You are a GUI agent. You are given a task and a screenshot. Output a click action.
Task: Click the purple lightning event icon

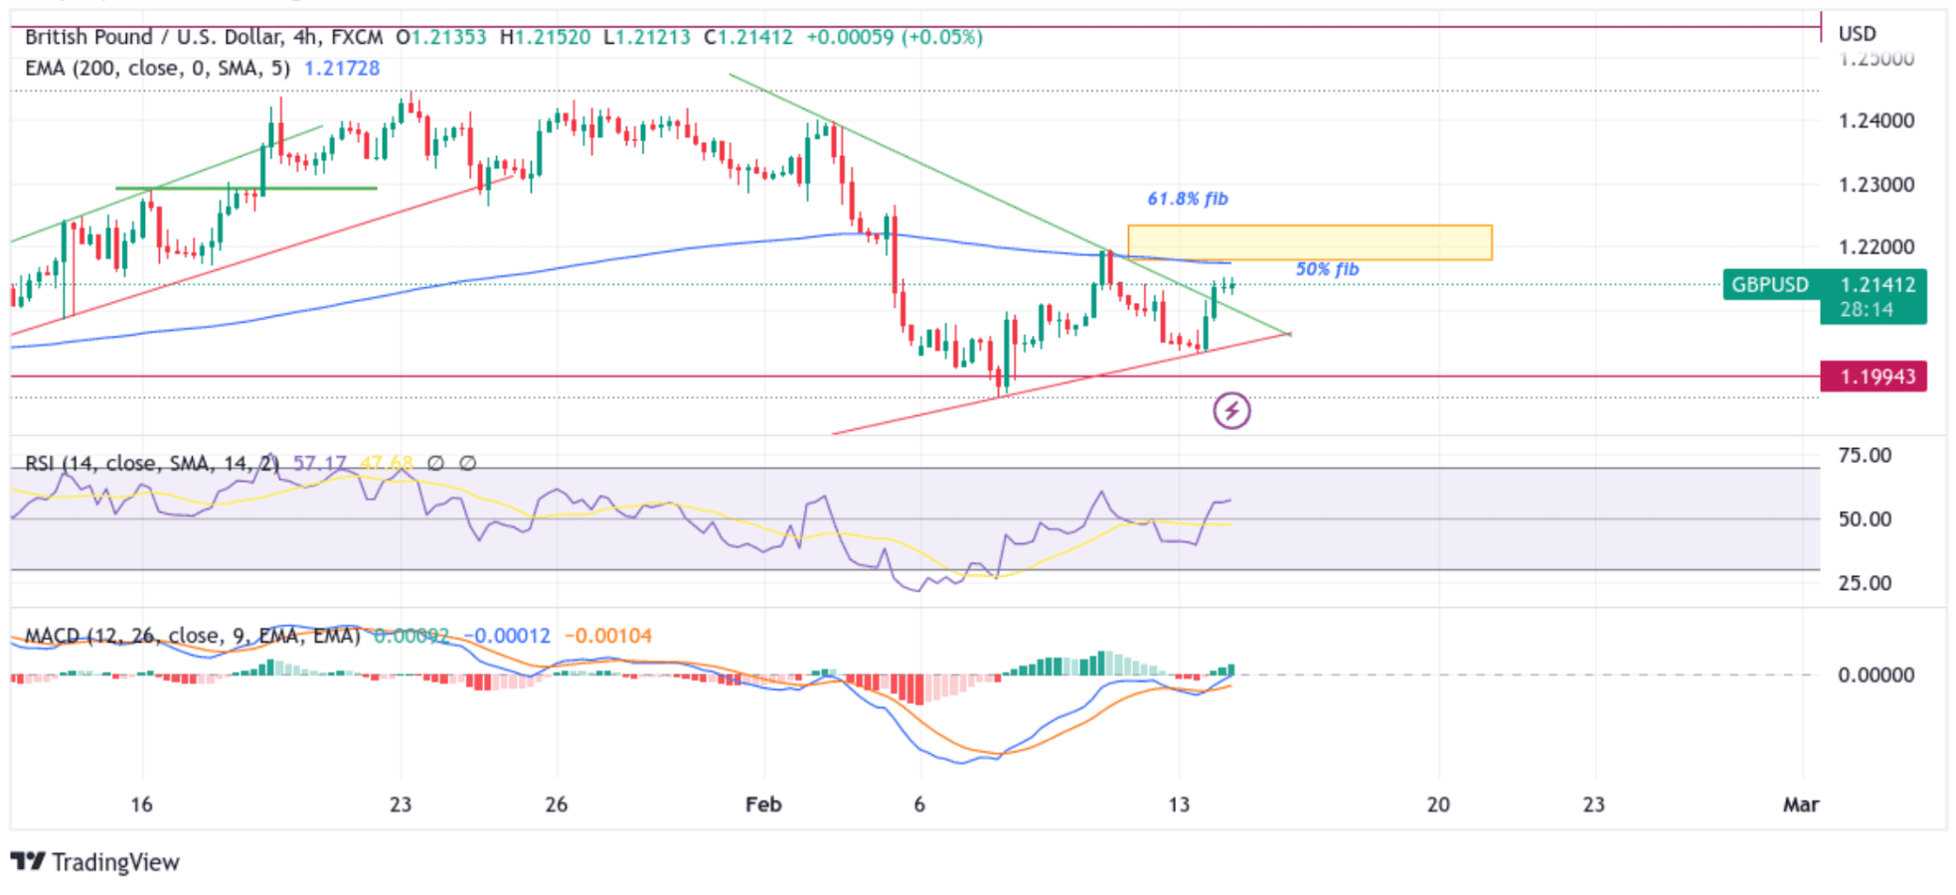[x=1231, y=410]
